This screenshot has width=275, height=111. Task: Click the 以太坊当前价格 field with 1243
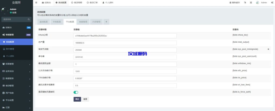point(125,71)
